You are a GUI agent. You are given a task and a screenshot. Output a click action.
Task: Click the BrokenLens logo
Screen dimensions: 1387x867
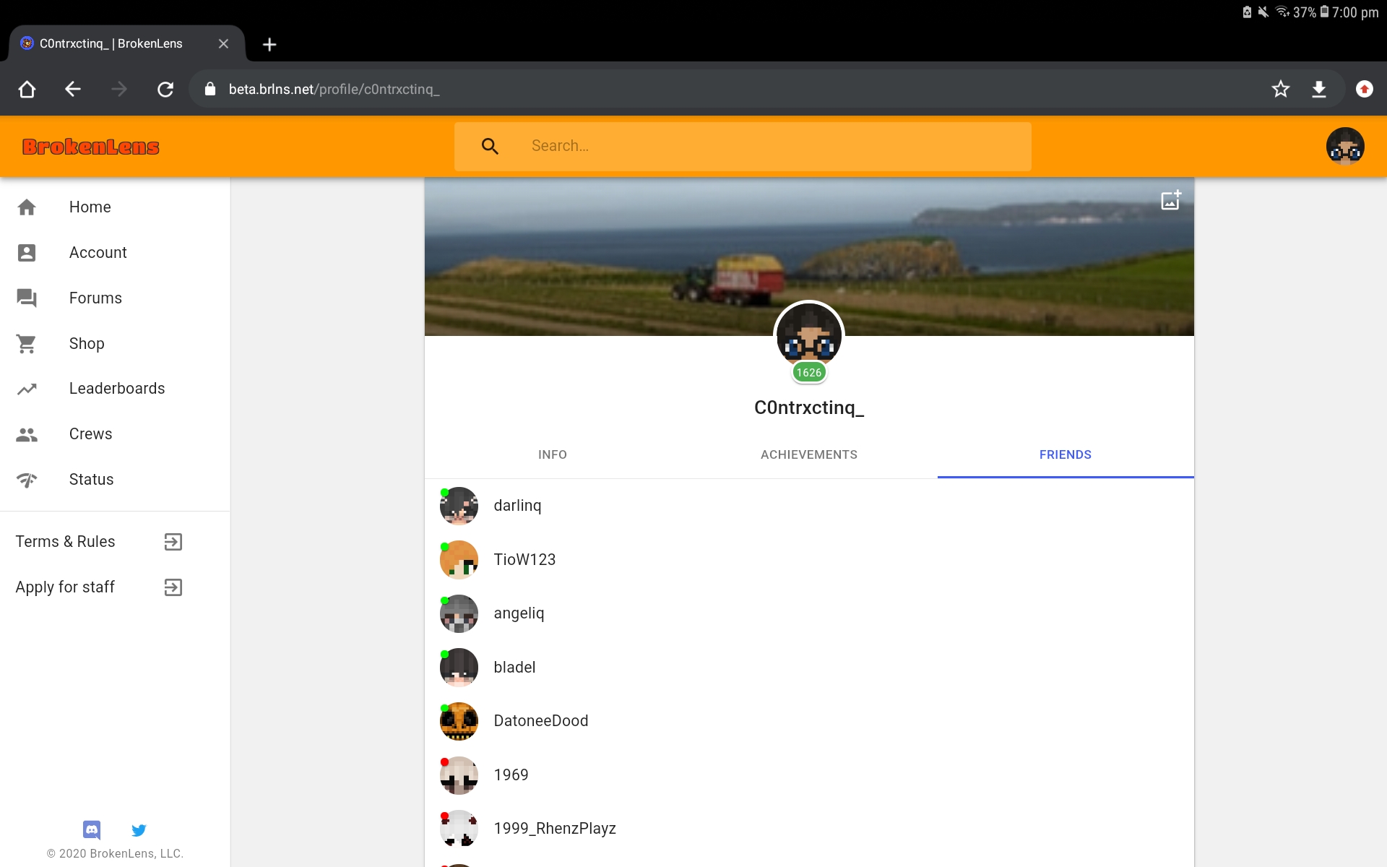(91, 147)
